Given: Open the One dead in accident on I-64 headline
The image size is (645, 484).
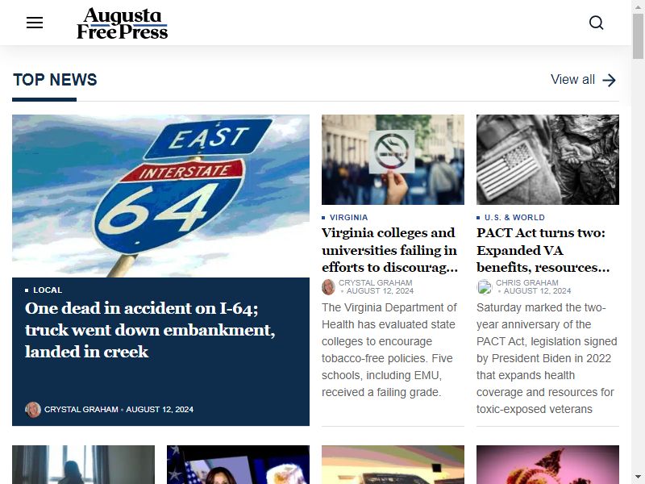Looking at the screenshot, I should (150, 330).
